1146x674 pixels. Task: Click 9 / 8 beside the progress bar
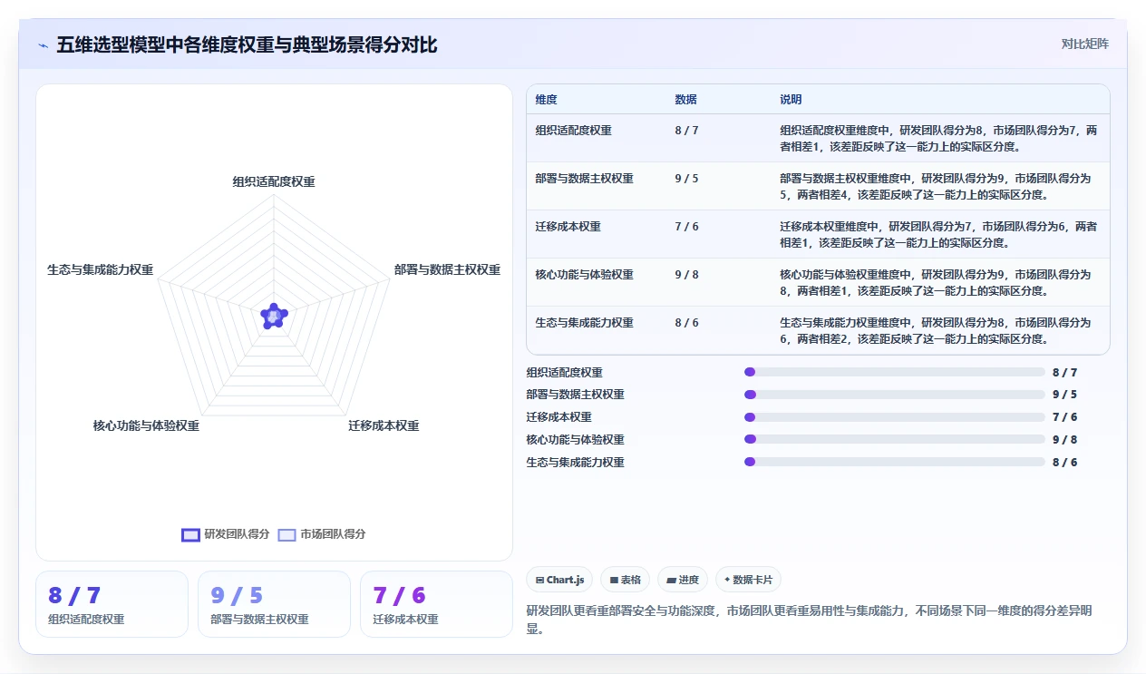(1064, 440)
